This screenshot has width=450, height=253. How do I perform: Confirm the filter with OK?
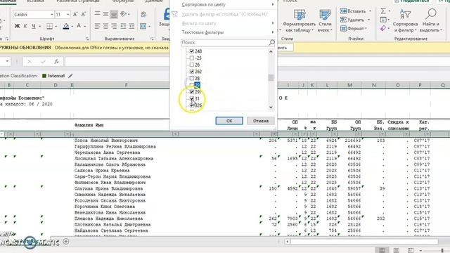coord(229,121)
